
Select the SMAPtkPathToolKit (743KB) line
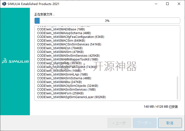pyautogui.click(x=67, y=67)
